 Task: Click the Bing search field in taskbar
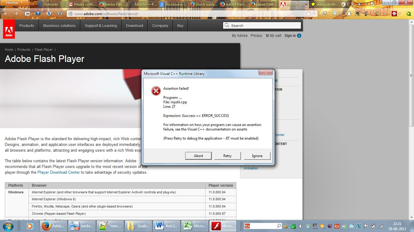(263, 226)
